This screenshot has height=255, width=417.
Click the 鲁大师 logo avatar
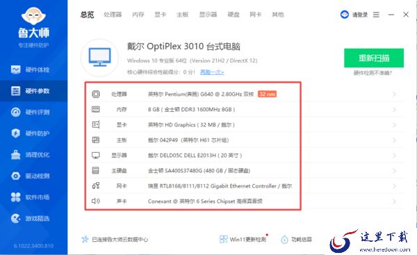[33, 16]
